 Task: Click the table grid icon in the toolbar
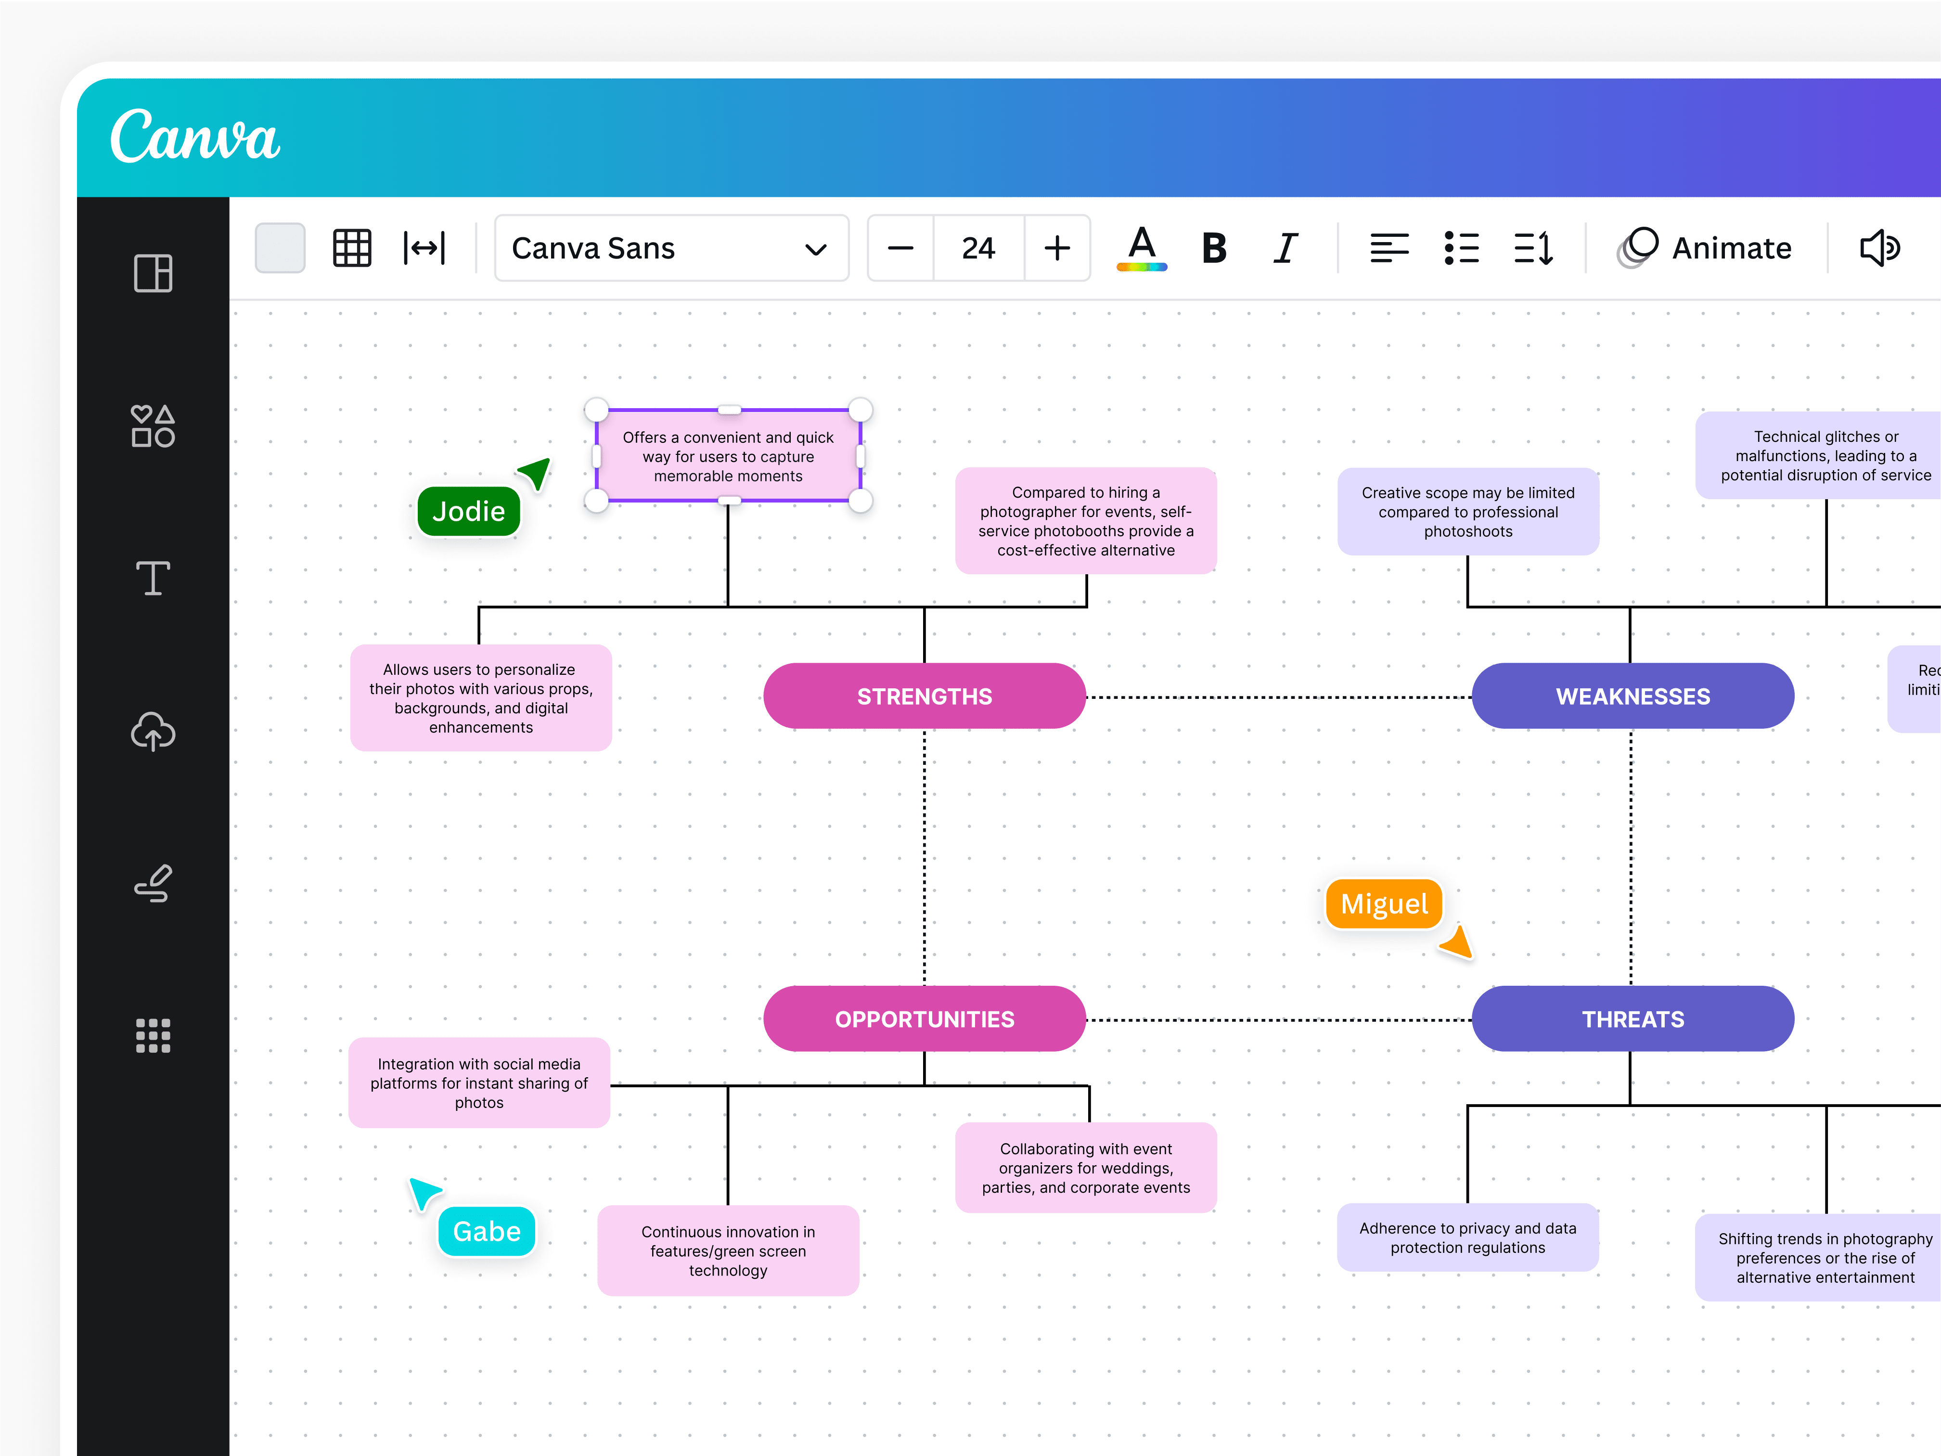pyautogui.click(x=351, y=248)
